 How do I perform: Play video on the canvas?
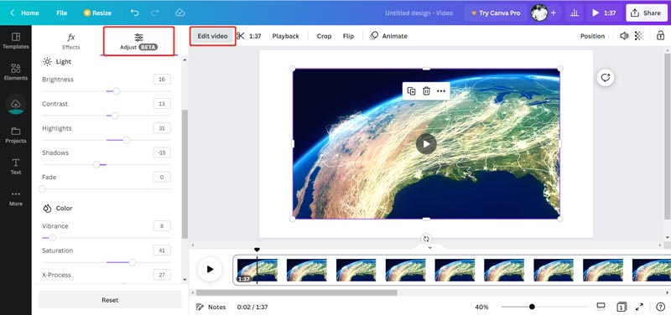[426, 144]
